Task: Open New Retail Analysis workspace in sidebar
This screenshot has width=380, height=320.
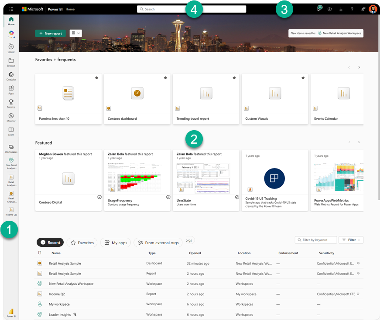Action: (x=11, y=163)
